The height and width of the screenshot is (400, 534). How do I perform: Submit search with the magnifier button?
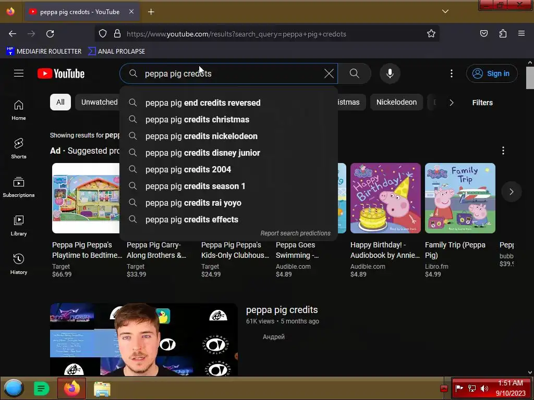click(355, 73)
